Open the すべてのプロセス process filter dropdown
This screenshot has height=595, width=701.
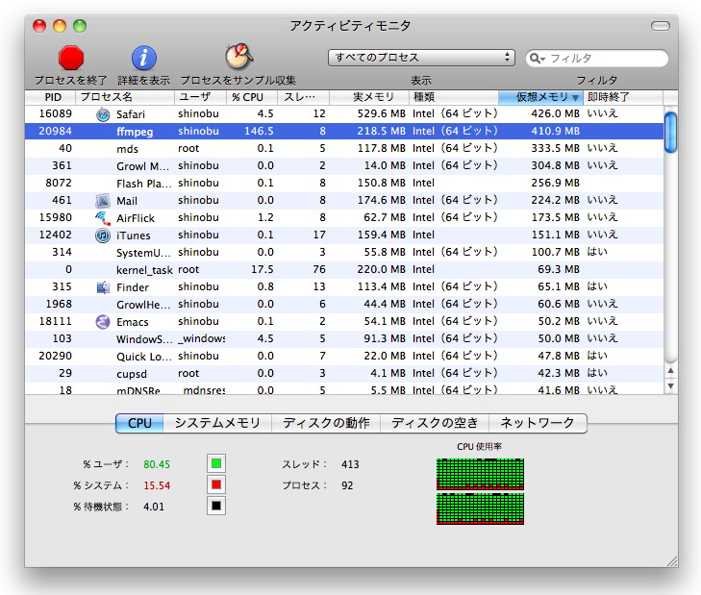(x=422, y=58)
